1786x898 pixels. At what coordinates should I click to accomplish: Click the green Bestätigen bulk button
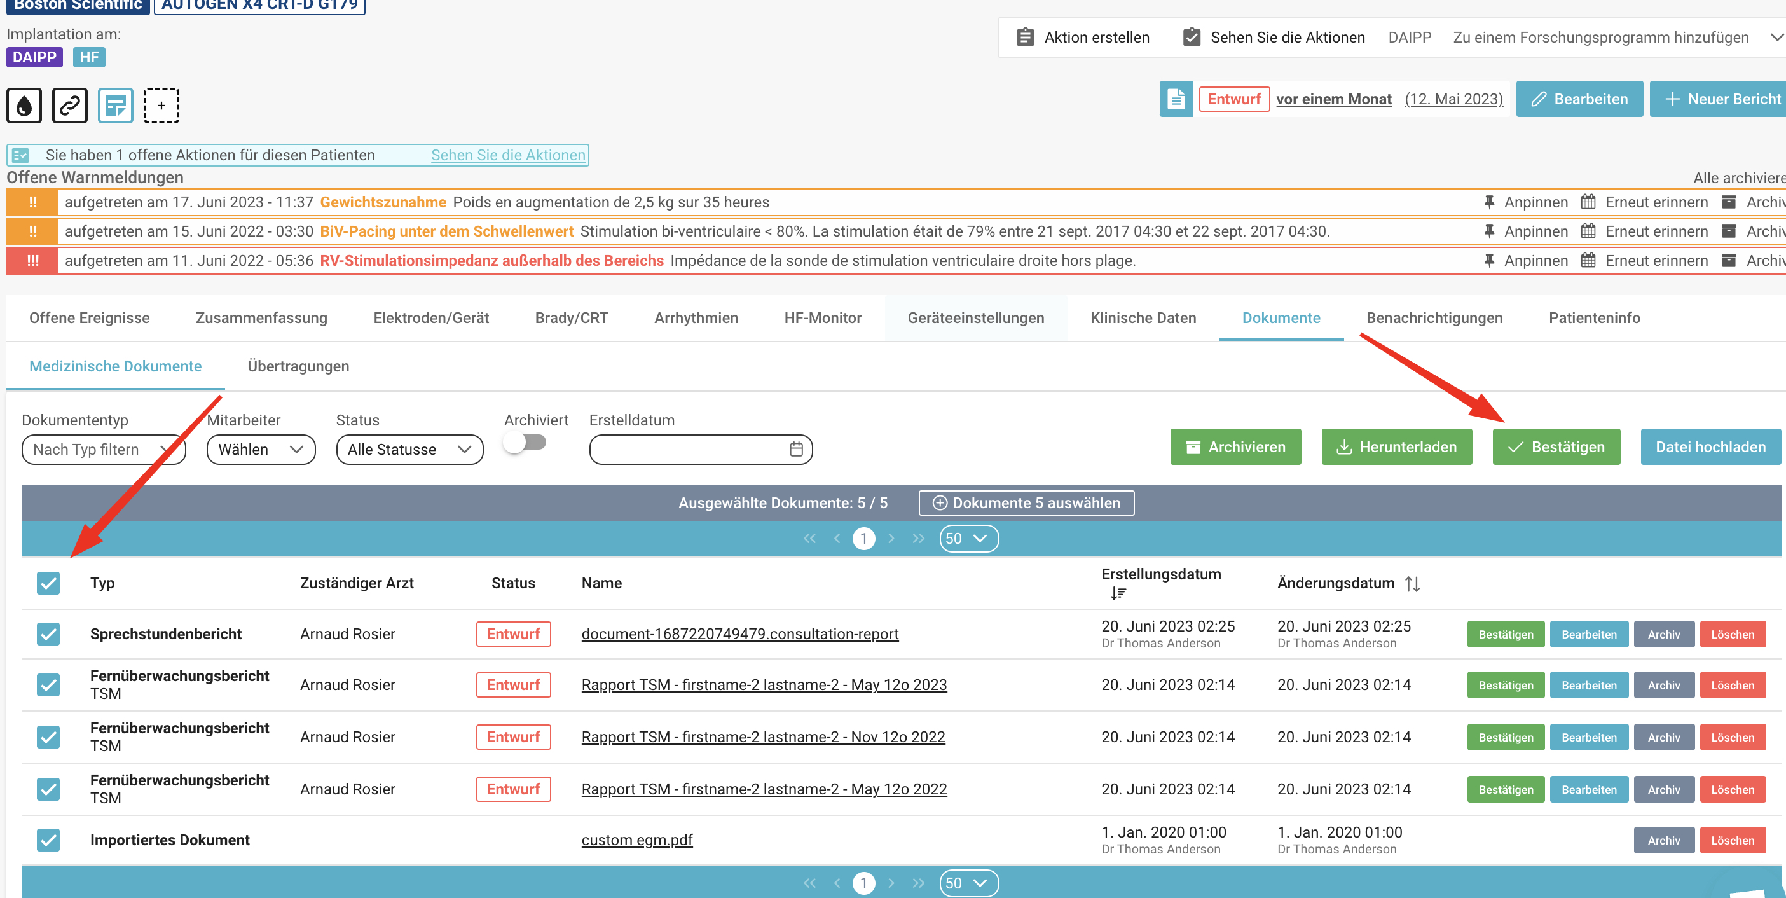click(x=1556, y=447)
